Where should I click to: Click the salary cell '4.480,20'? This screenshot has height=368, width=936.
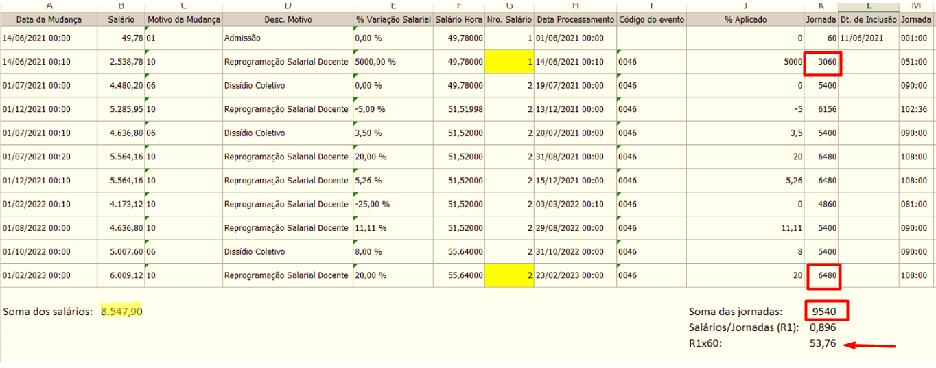click(x=121, y=86)
